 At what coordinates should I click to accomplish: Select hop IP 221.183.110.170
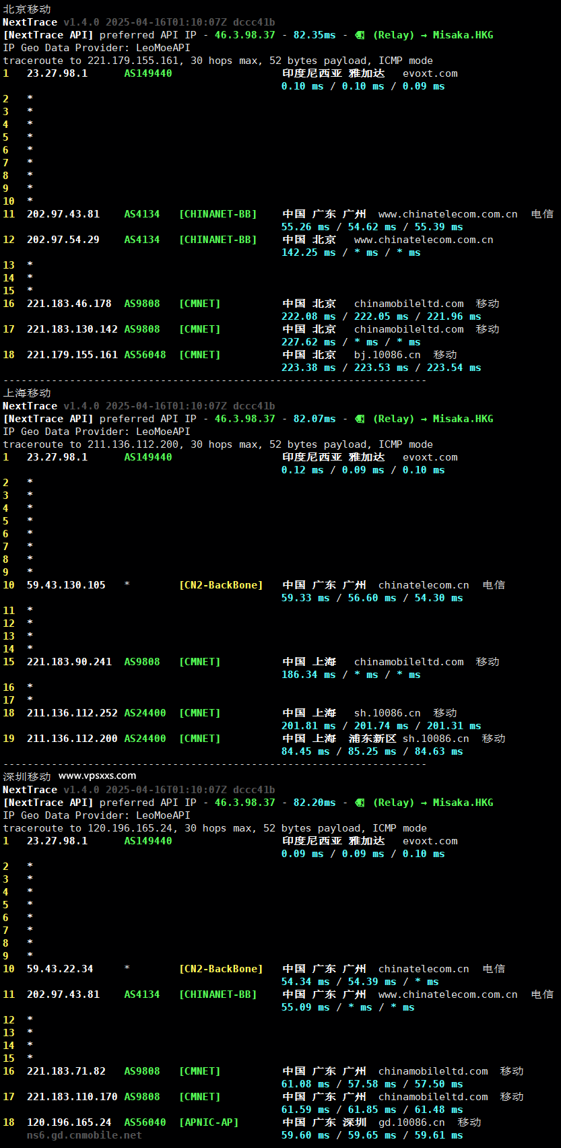click(72, 1097)
